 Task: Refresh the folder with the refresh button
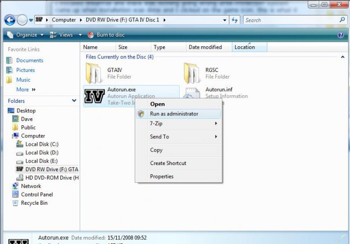[x=235, y=20]
